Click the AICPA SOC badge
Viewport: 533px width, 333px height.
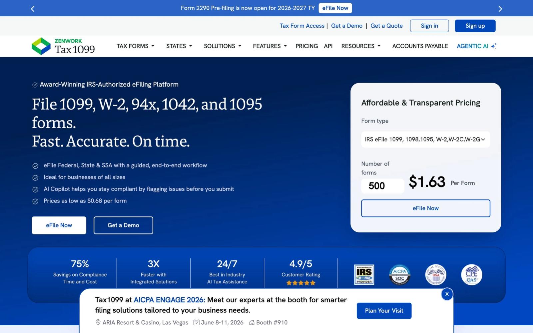point(400,275)
